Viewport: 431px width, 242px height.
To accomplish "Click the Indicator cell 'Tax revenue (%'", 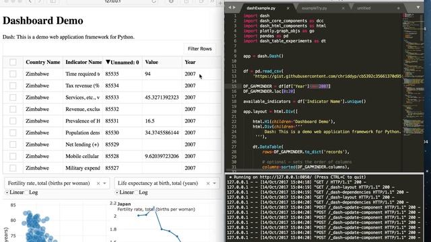I will pyautogui.click(x=82, y=85).
